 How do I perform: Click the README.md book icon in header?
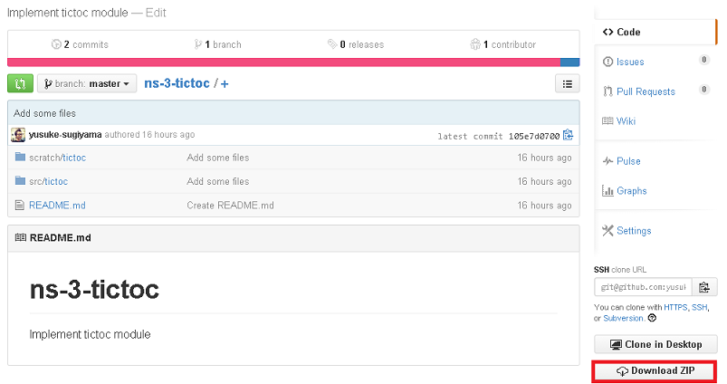pyautogui.click(x=21, y=238)
